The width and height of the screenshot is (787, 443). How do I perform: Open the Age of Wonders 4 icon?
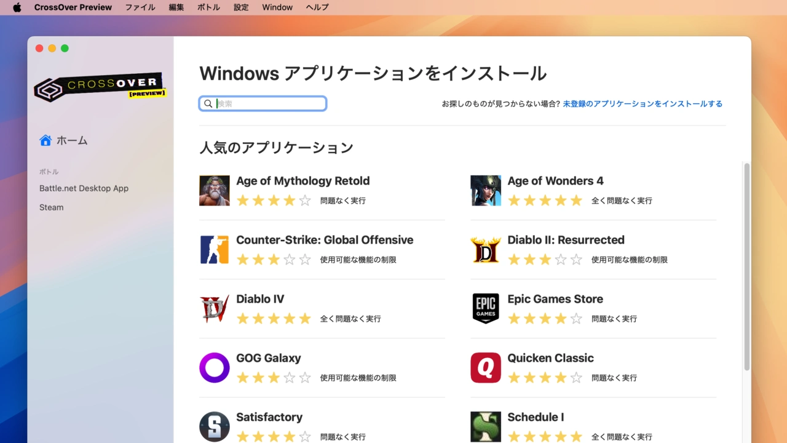[485, 191]
